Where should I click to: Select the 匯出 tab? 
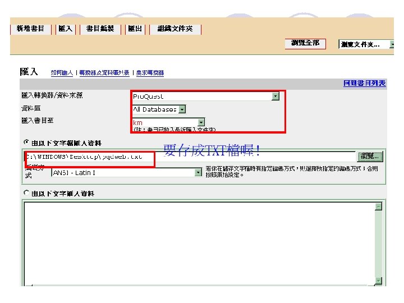coord(135,29)
